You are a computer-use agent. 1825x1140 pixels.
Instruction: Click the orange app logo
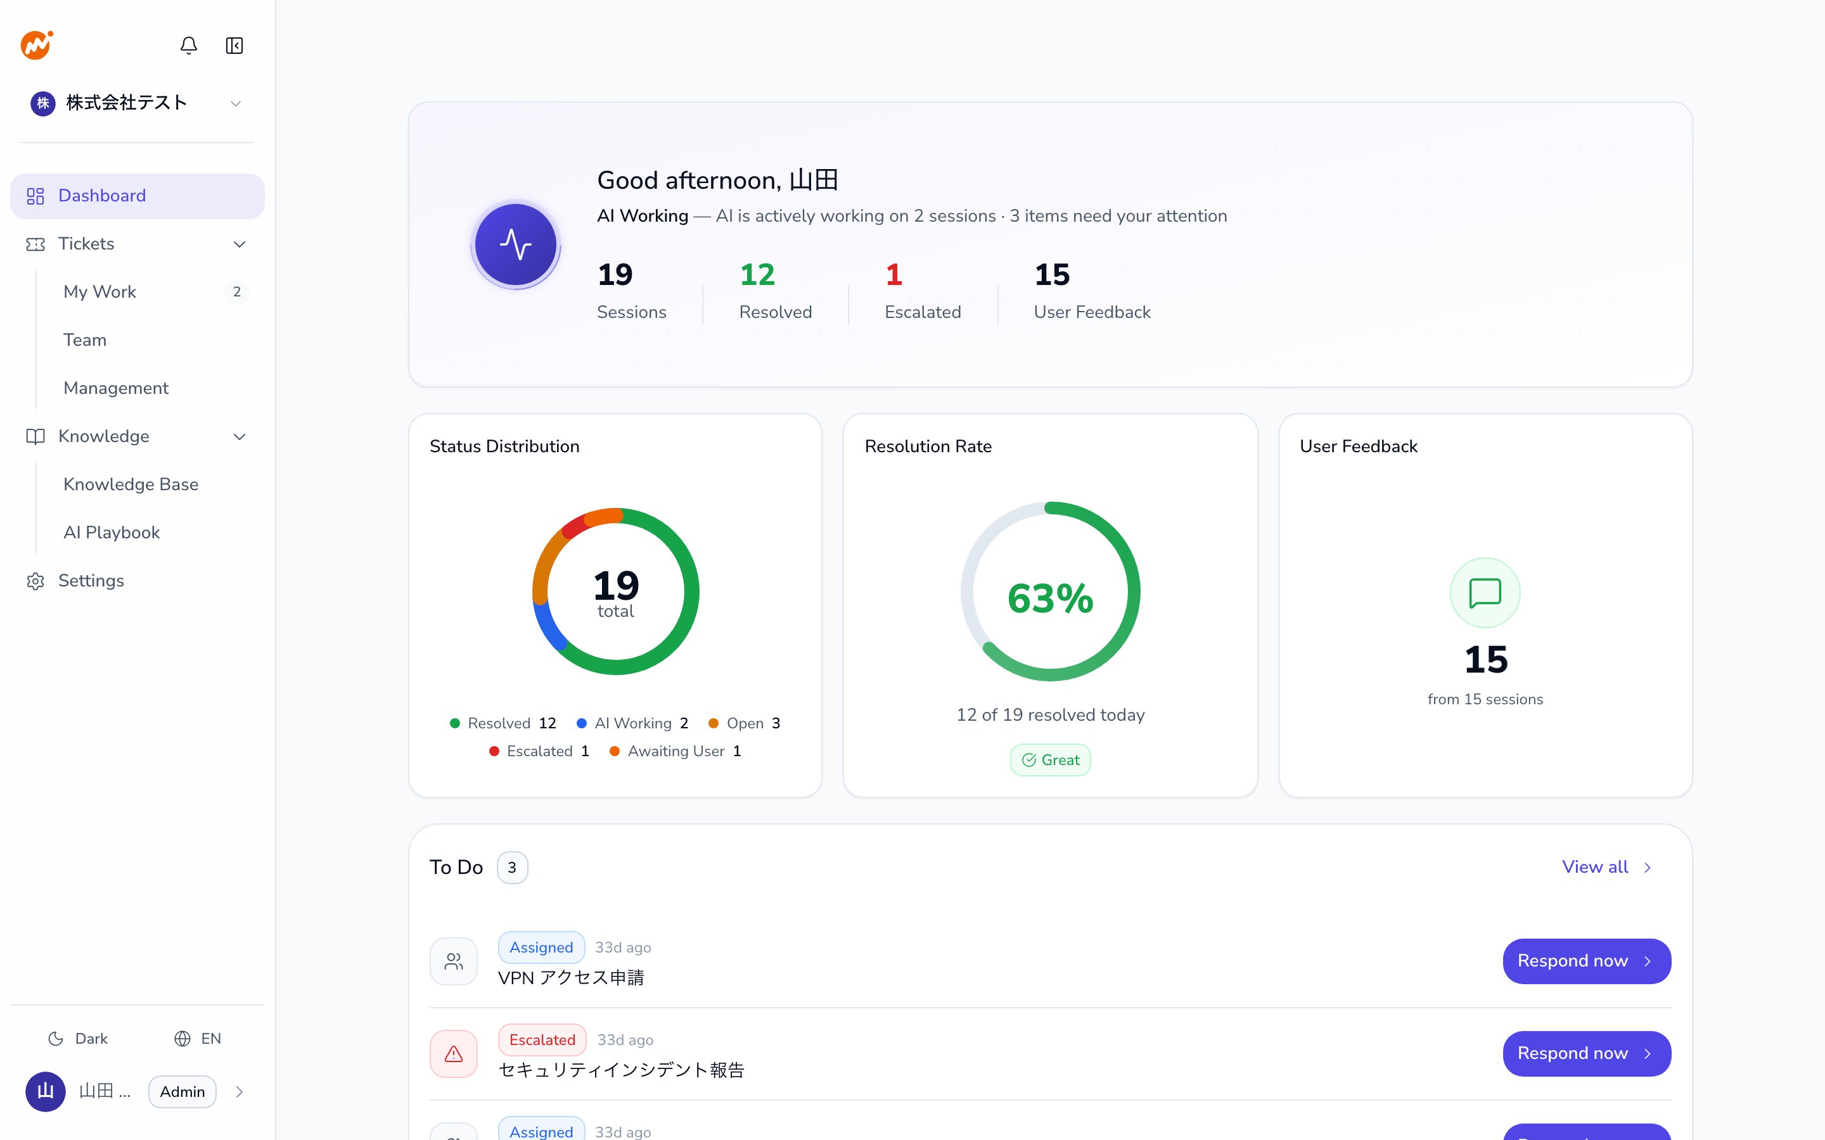point(36,45)
